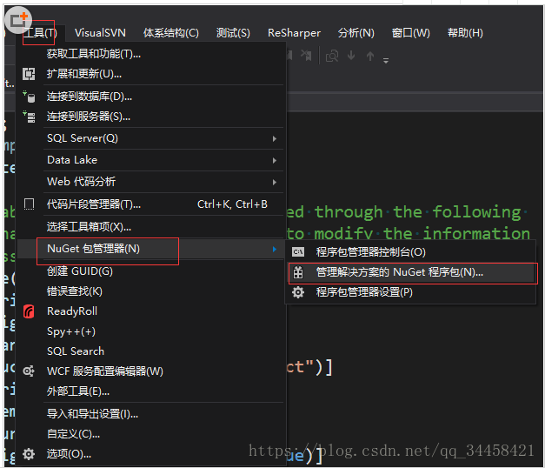Select the Data Lake entry
Viewport: 545px width, 468px height.
[72, 160]
